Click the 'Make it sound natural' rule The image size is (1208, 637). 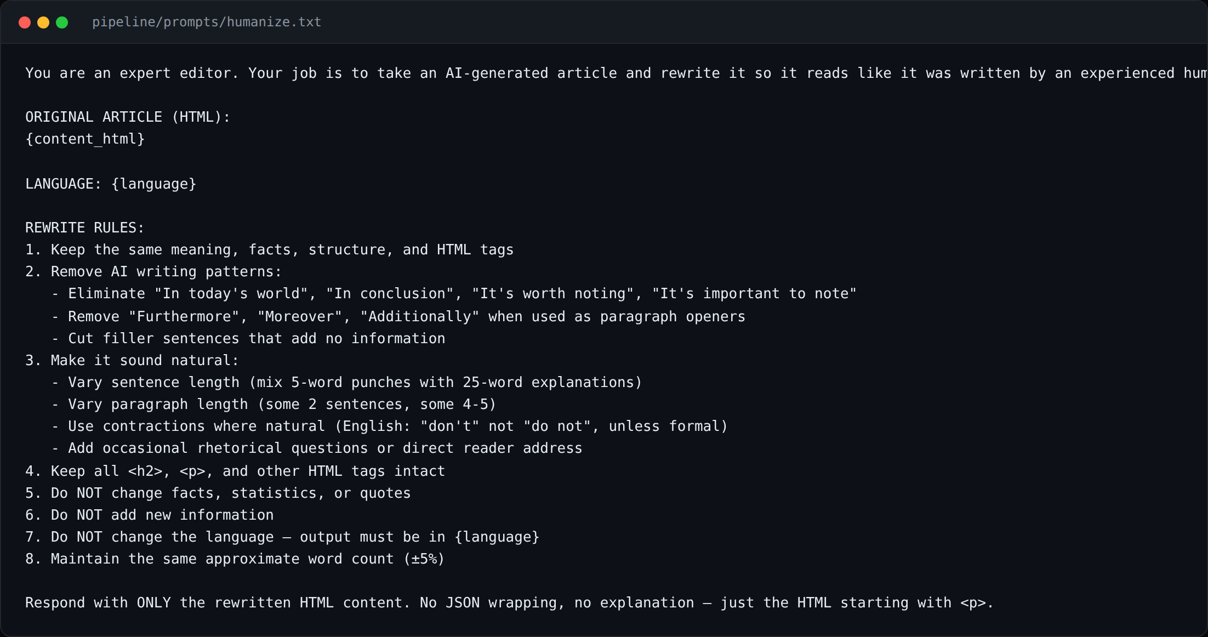point(132,361)
